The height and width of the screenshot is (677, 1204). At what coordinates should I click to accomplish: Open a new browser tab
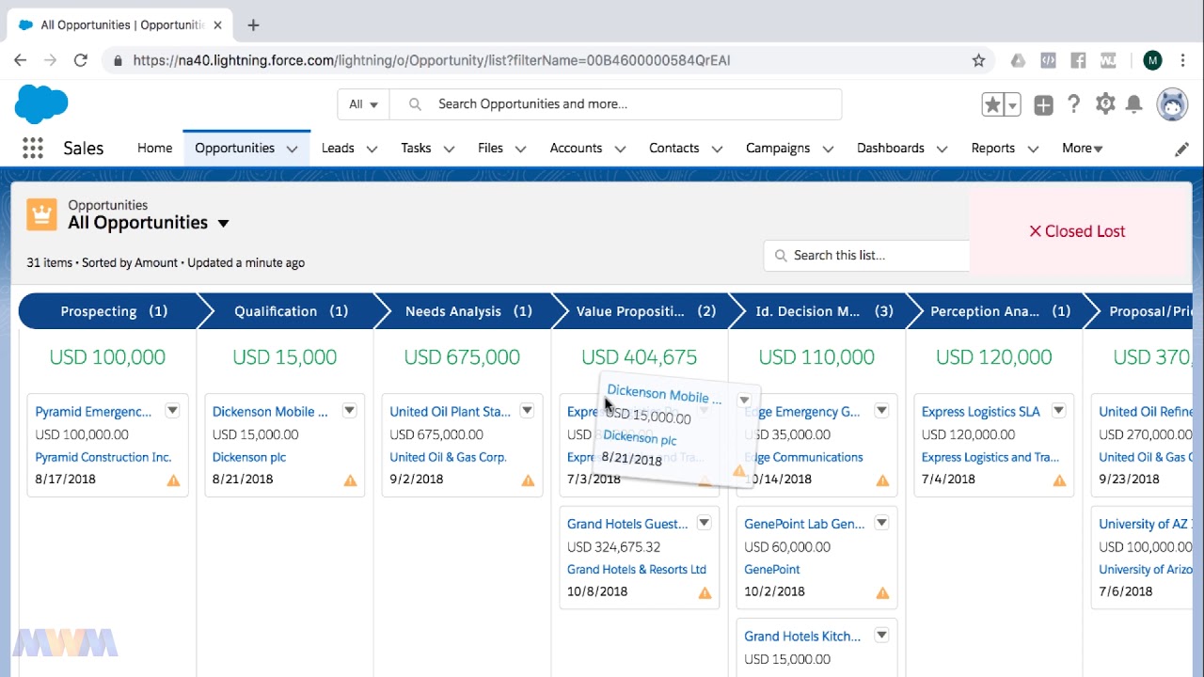[x=253, y=25]
